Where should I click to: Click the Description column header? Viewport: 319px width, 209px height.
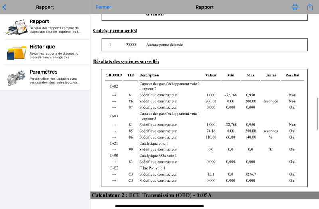149,75
